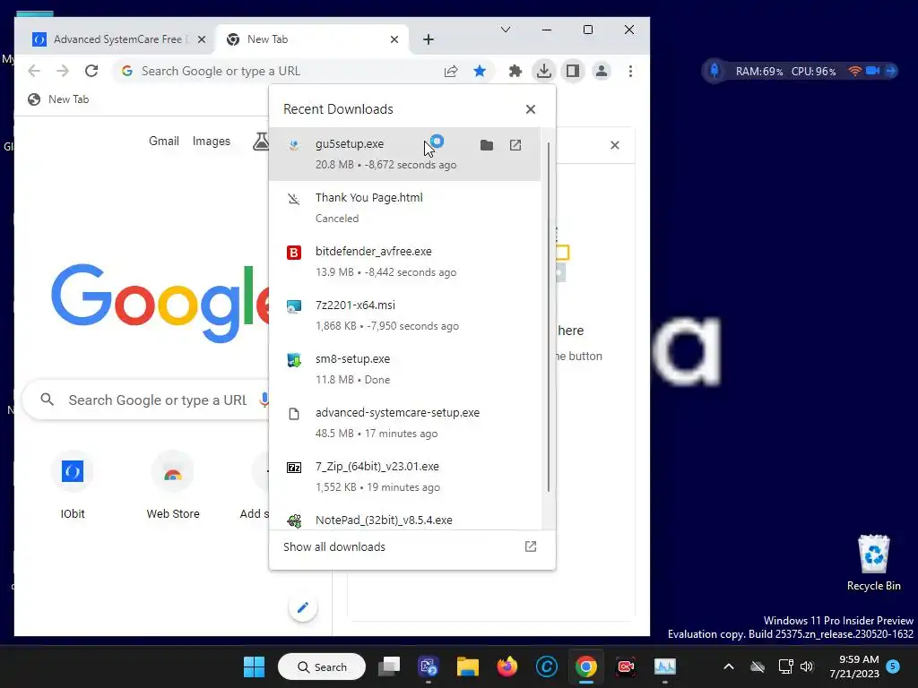Screen dimensions: 918x688
Task: Close the Advanced SystemCare Free tab
Action: click(x=202, y=39)
